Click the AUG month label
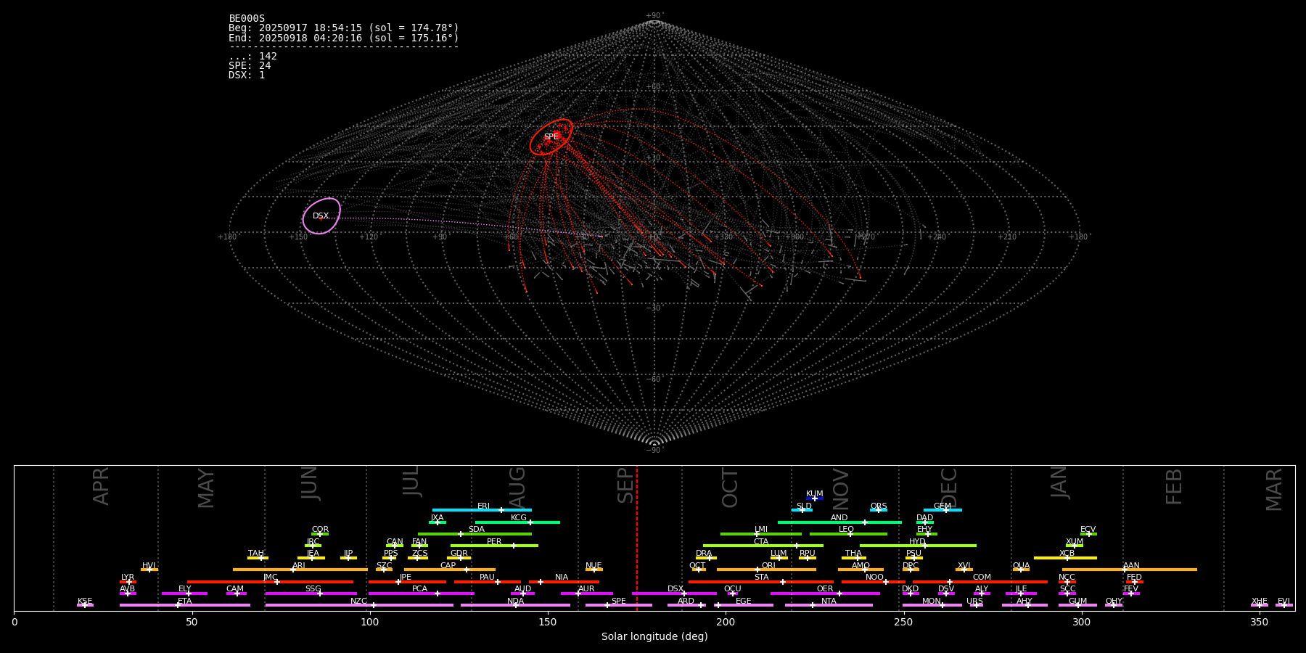This screenshot has height=653, width=1306. point(517,488)
